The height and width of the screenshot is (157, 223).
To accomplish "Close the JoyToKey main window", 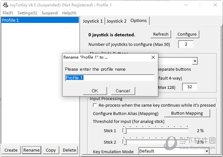I will point(215,5).
